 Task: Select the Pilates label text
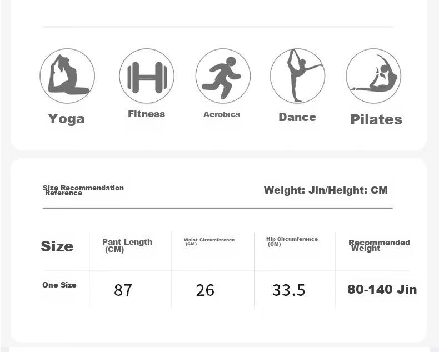coord(376,119)
